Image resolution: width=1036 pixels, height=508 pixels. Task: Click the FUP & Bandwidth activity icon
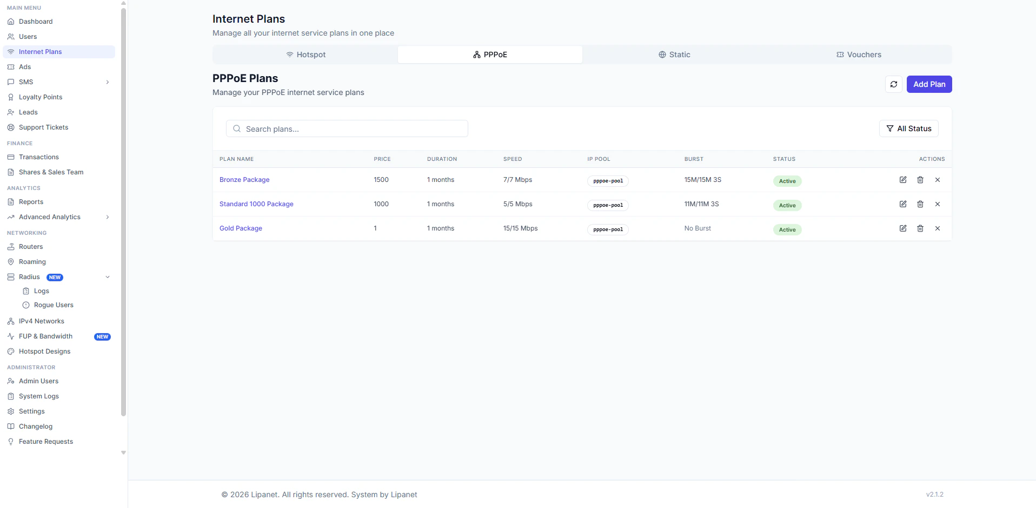click(x=11, y=336)
